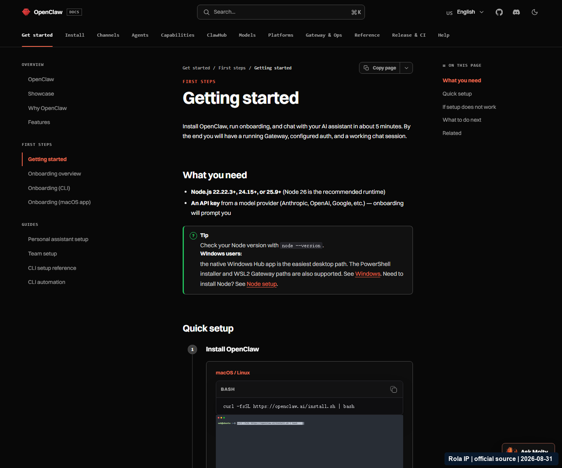
Task: Open Why OpenClaw in sidebar
Action: 47,108
